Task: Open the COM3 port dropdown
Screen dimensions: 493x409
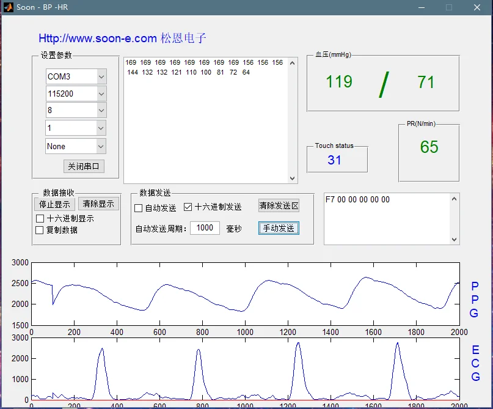Action: pyautogui.click(x=101, y=76)
